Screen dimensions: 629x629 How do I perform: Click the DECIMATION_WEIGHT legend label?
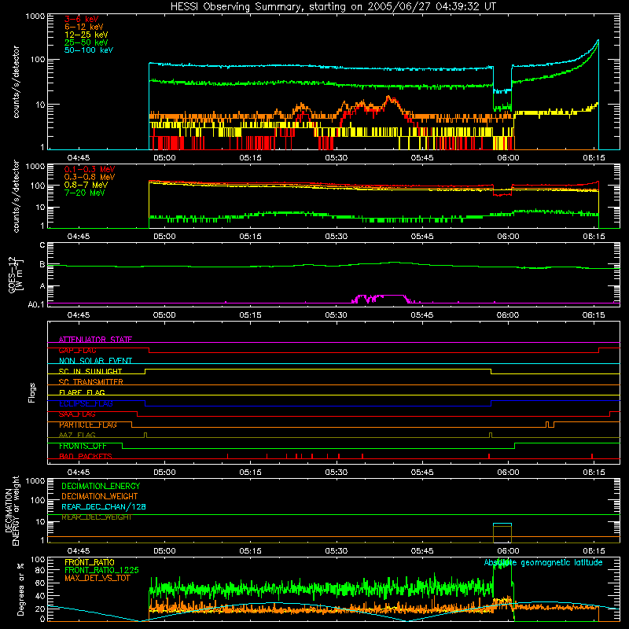100,496
